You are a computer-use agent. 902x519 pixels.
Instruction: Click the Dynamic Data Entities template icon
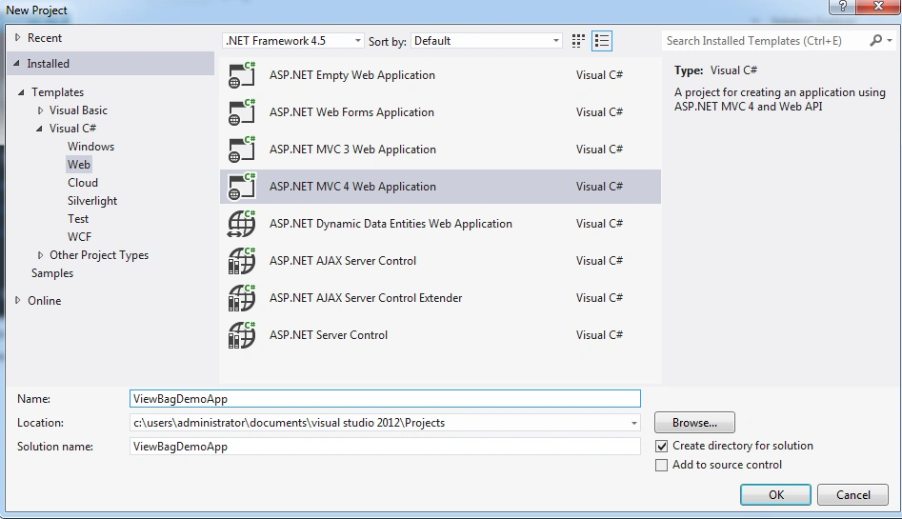242,223
